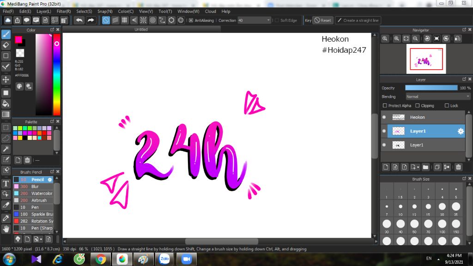Select the Text tool
The image size is (473, 266).
[6, 183]
